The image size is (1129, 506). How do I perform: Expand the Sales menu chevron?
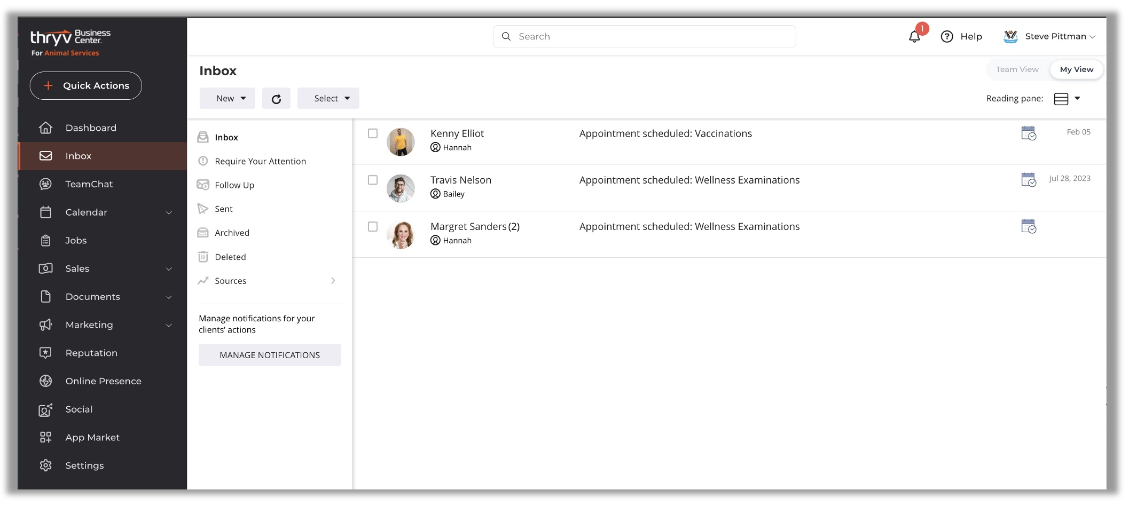click(169, 268)
